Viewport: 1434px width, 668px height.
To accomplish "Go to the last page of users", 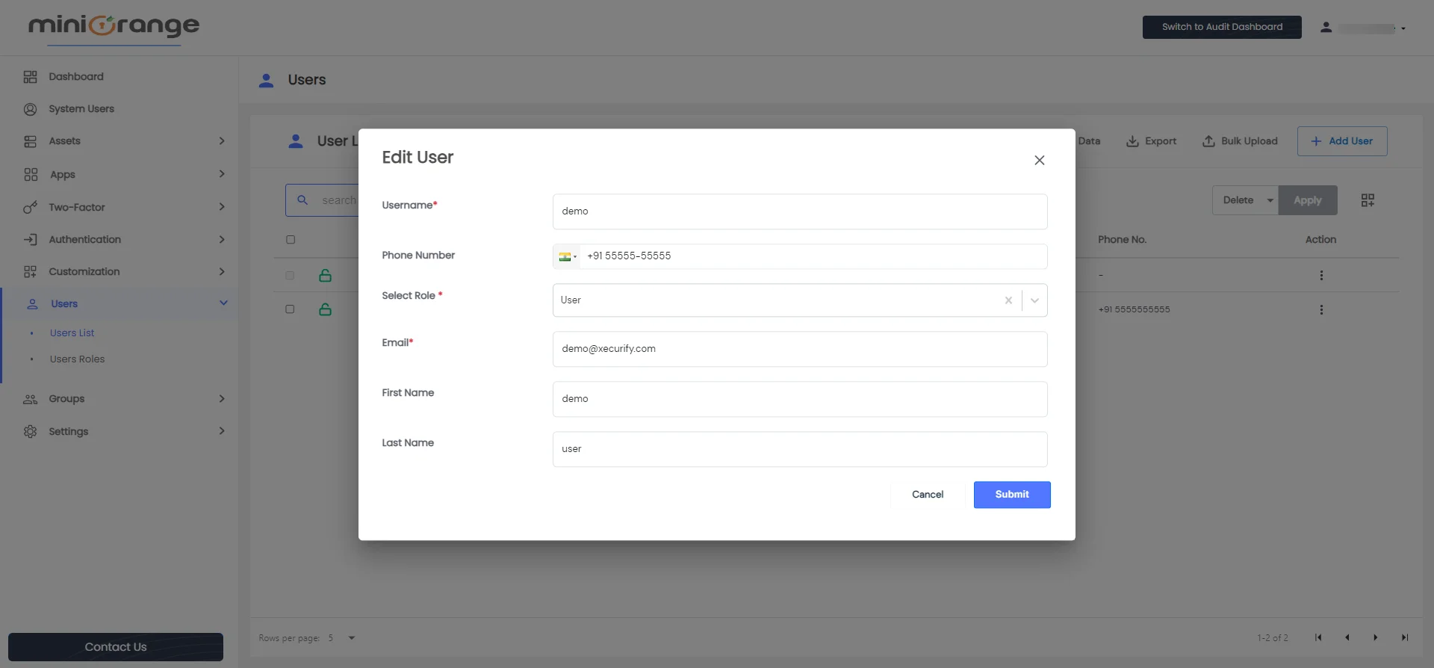I will pyautogui.click(x=1404, y=637).
